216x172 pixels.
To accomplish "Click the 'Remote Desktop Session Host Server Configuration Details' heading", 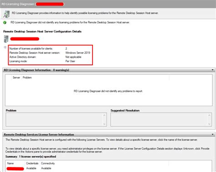I will [x=42, y=31].
